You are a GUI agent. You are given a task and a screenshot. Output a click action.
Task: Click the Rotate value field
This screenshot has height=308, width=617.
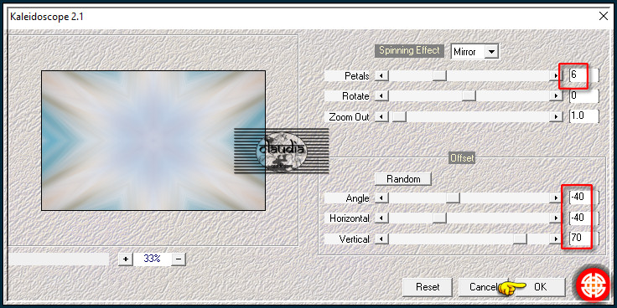[584, 96]
